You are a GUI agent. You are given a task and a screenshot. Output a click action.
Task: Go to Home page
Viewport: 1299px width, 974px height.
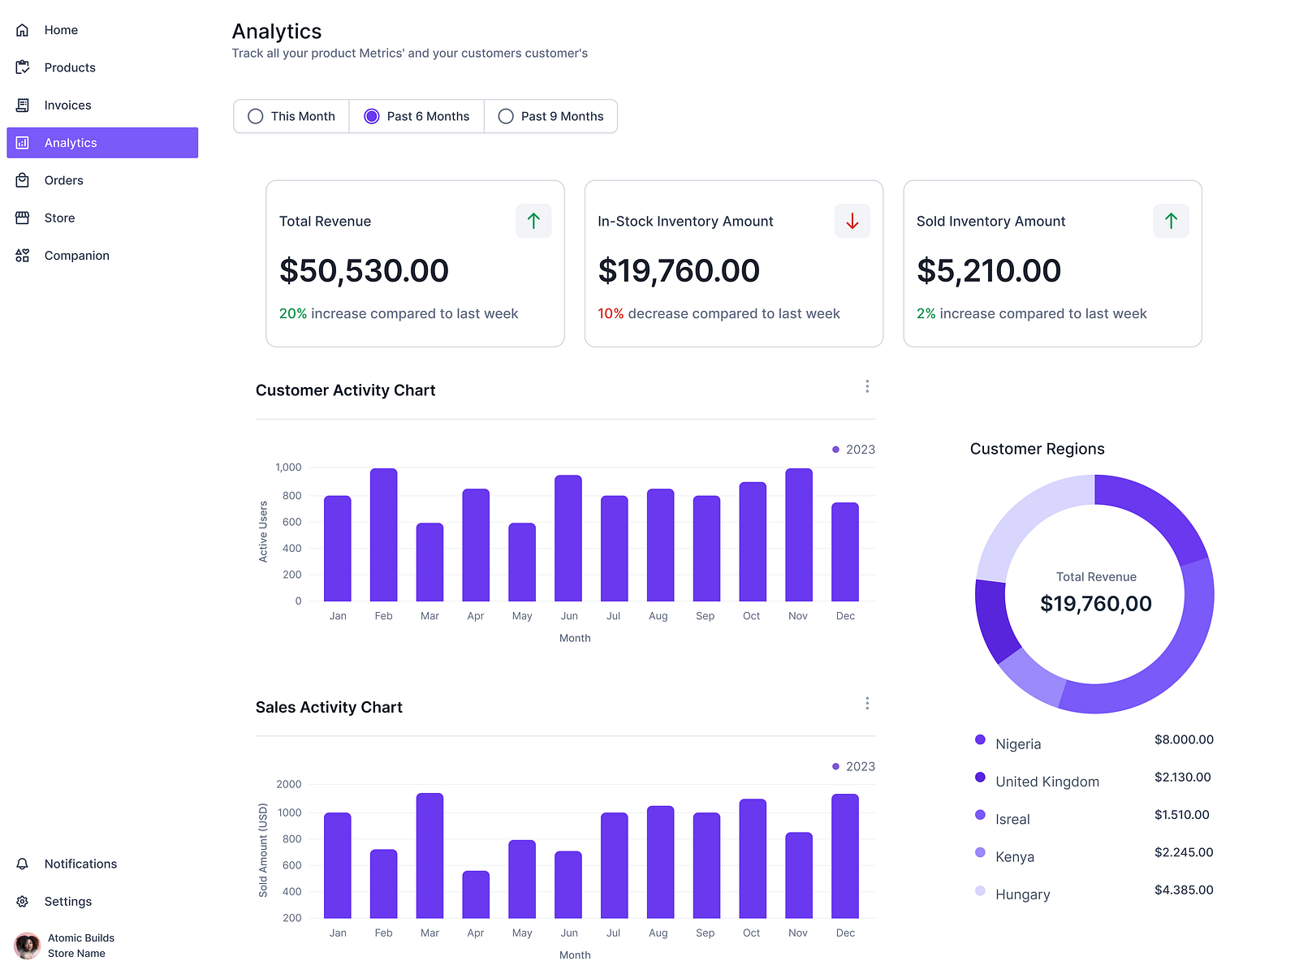tap(102, 30)
